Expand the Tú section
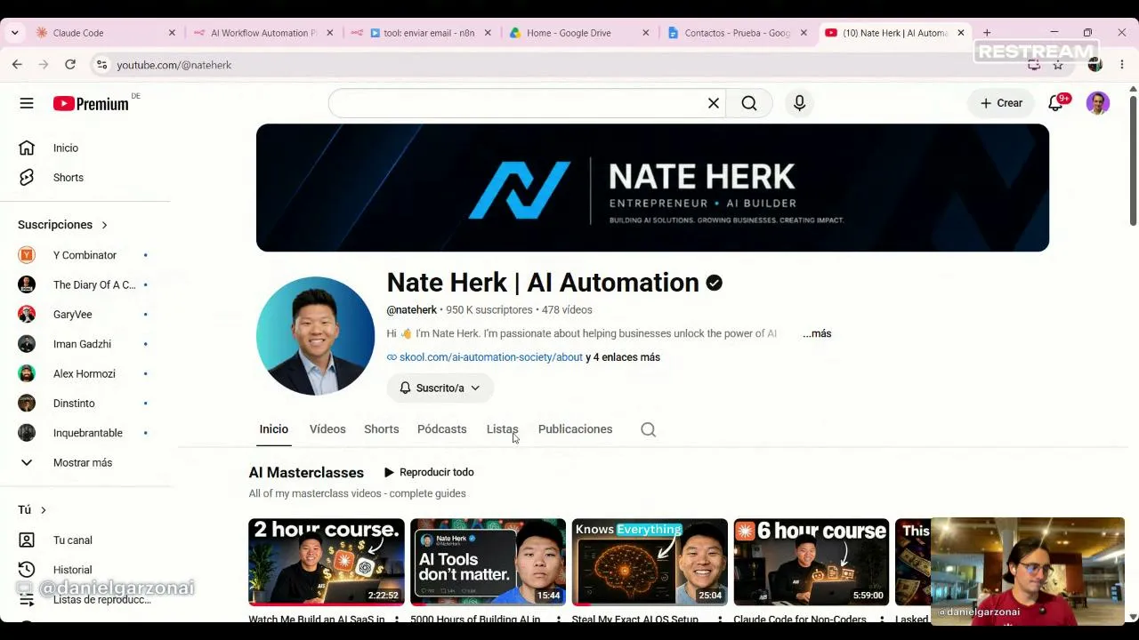 [x=32, y=509]
